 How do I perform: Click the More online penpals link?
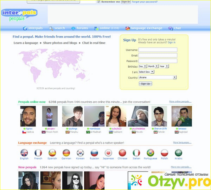180,102
